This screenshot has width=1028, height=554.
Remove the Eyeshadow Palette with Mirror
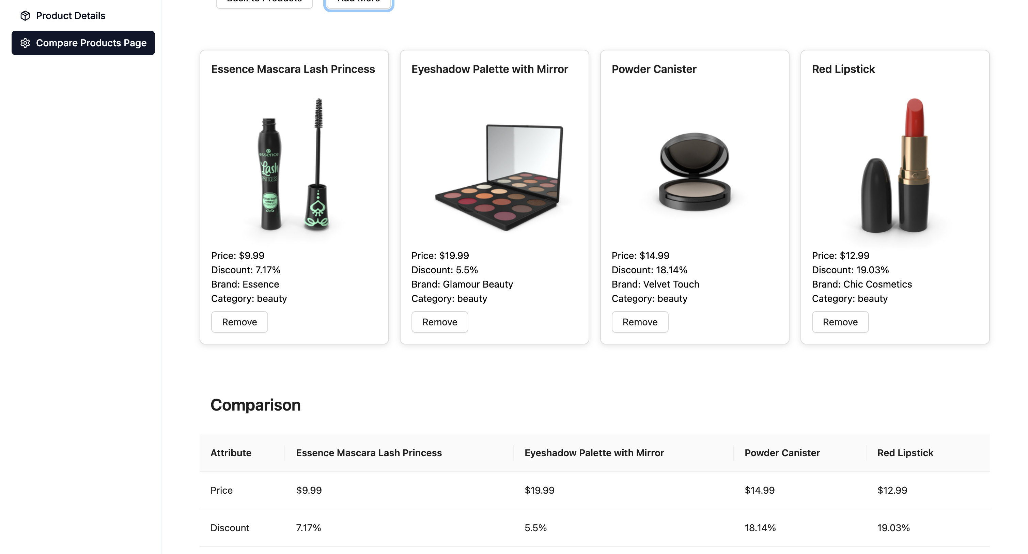[x=439, y=322]
